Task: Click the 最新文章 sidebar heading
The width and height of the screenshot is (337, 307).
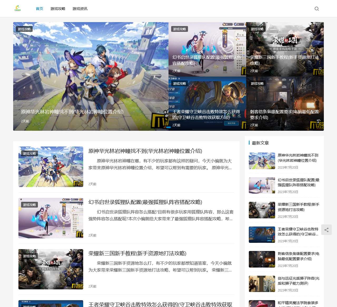Action: pos(260,143)
